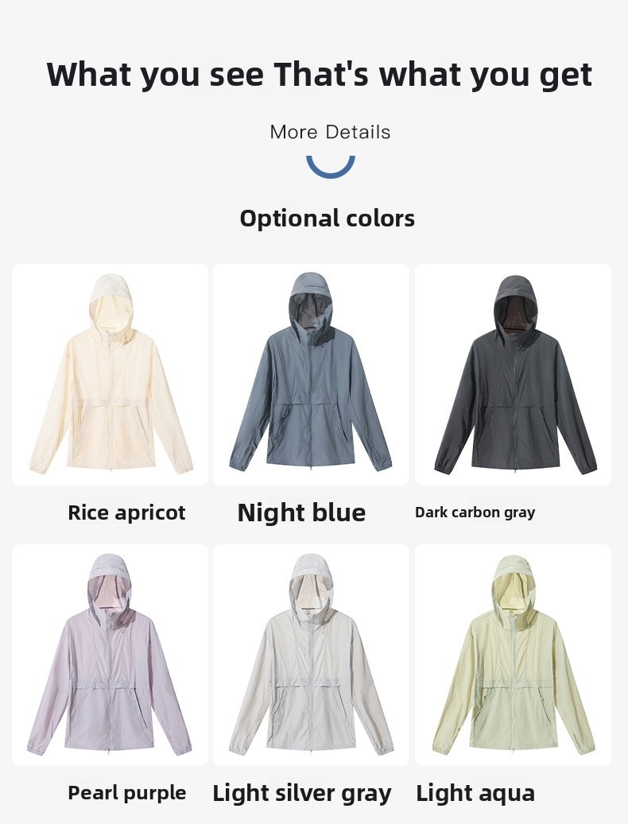Screen dimensions: 628x824
Task: Click the Night blue color label
Action: point(301,513)
